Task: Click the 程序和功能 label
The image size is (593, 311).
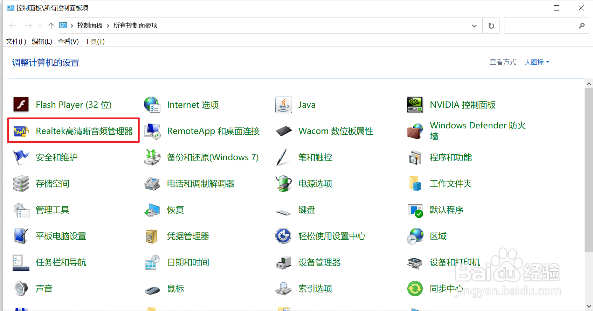Action: point(451,157)
